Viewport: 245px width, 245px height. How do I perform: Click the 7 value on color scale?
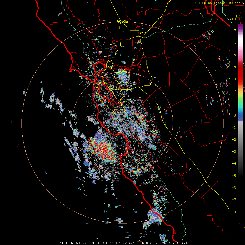[x=235, y=30]
